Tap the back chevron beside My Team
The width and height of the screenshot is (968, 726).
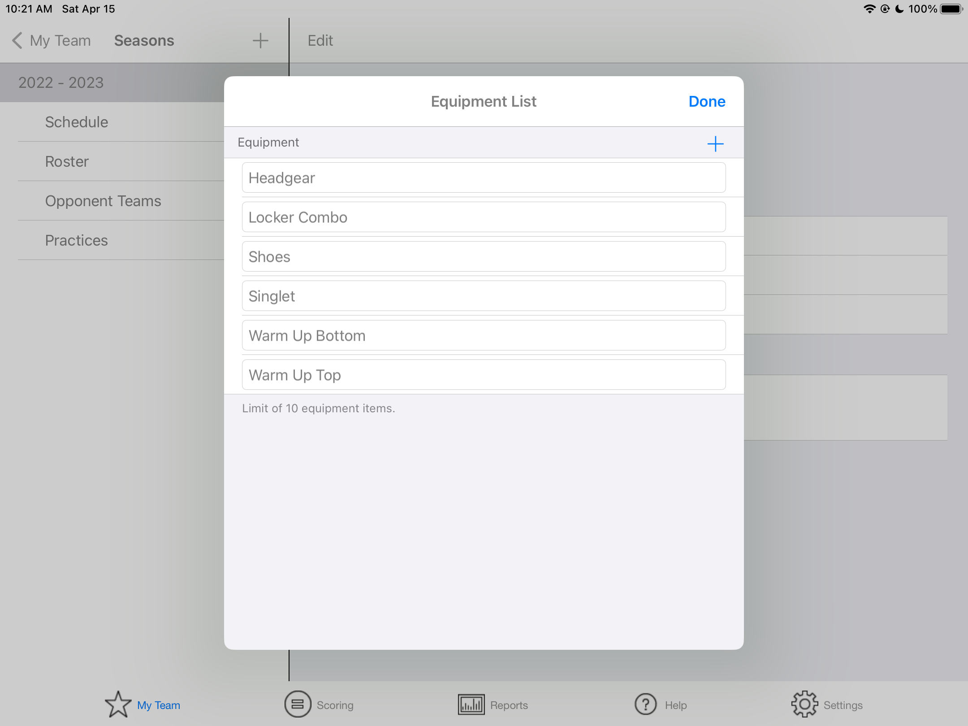pyautogui.click(x=17, y=40)
